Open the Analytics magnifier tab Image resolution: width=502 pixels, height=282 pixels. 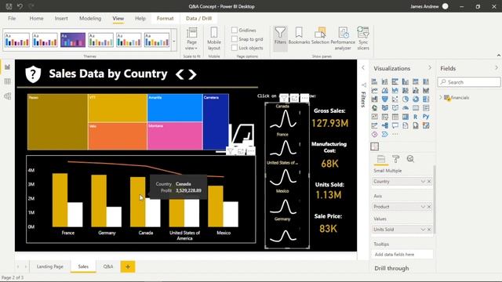[x=410, y=159]
